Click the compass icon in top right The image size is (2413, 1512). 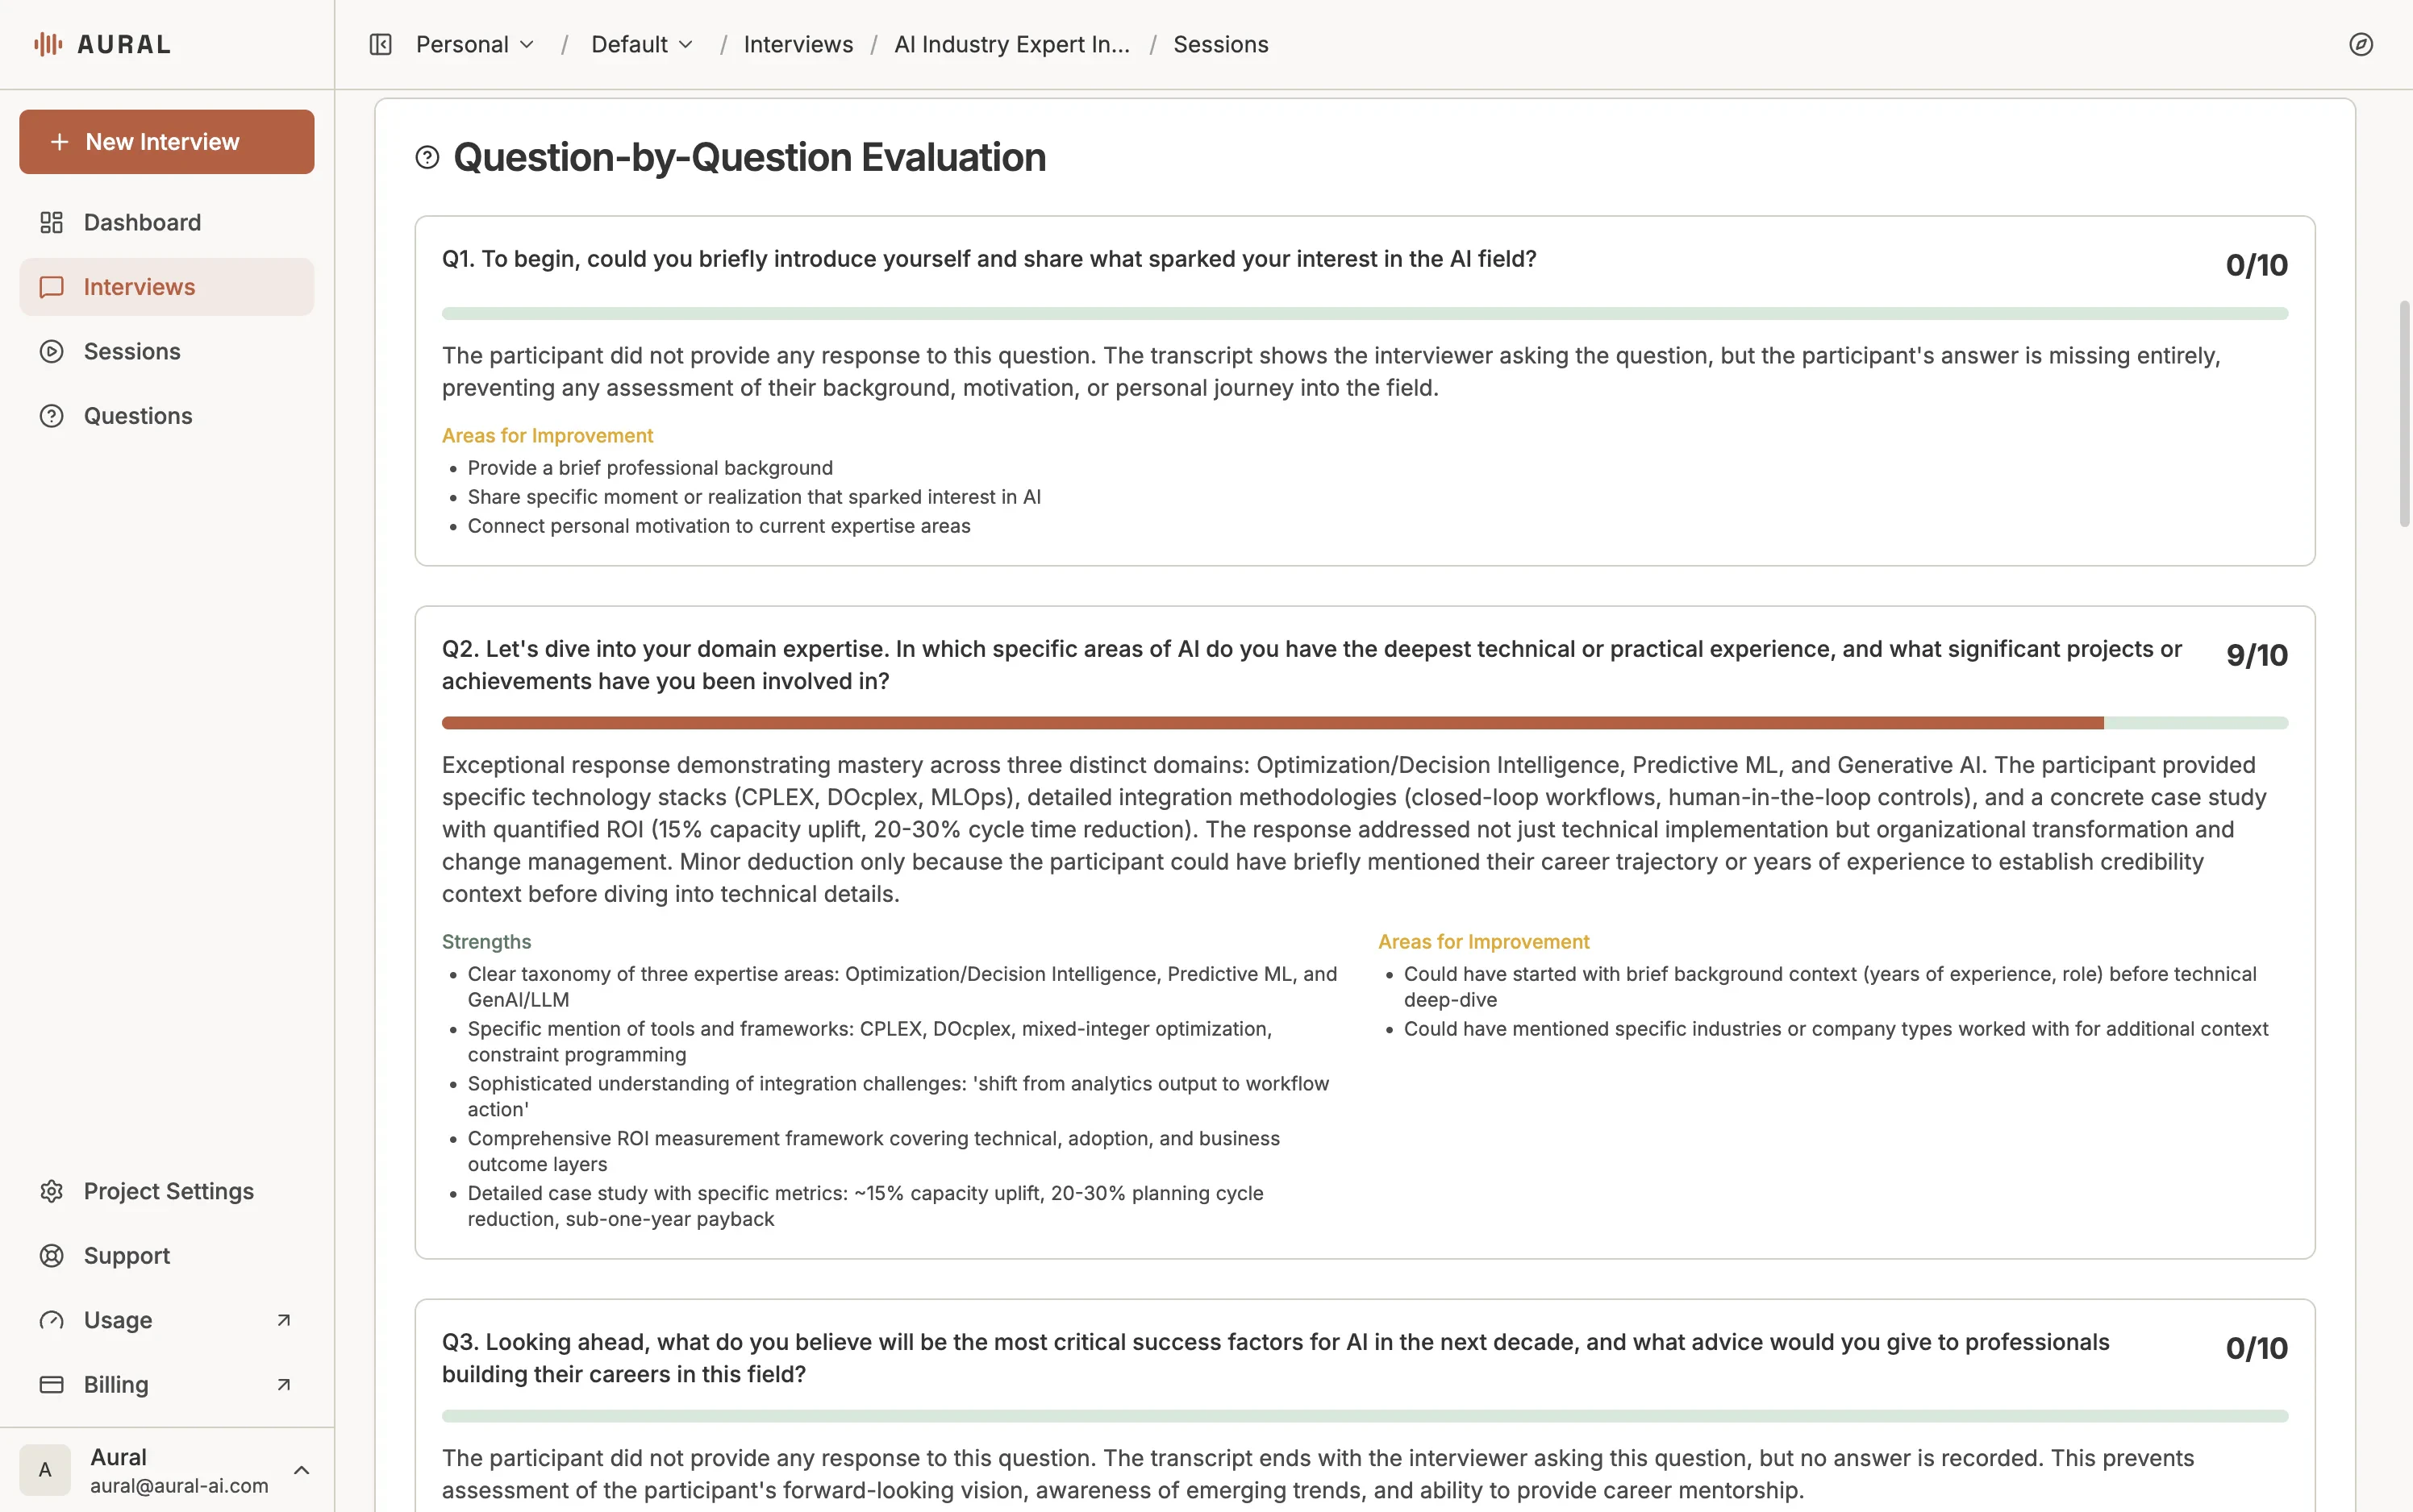[x=2360, y=44]
